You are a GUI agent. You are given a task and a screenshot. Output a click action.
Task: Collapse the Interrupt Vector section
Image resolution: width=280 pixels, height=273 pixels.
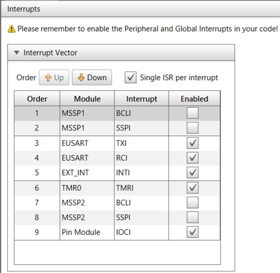pos(17,53)
